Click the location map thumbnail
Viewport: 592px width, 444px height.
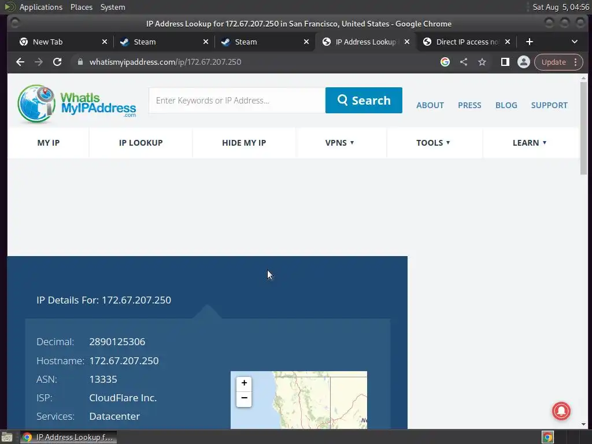click(x=299, y=400)
